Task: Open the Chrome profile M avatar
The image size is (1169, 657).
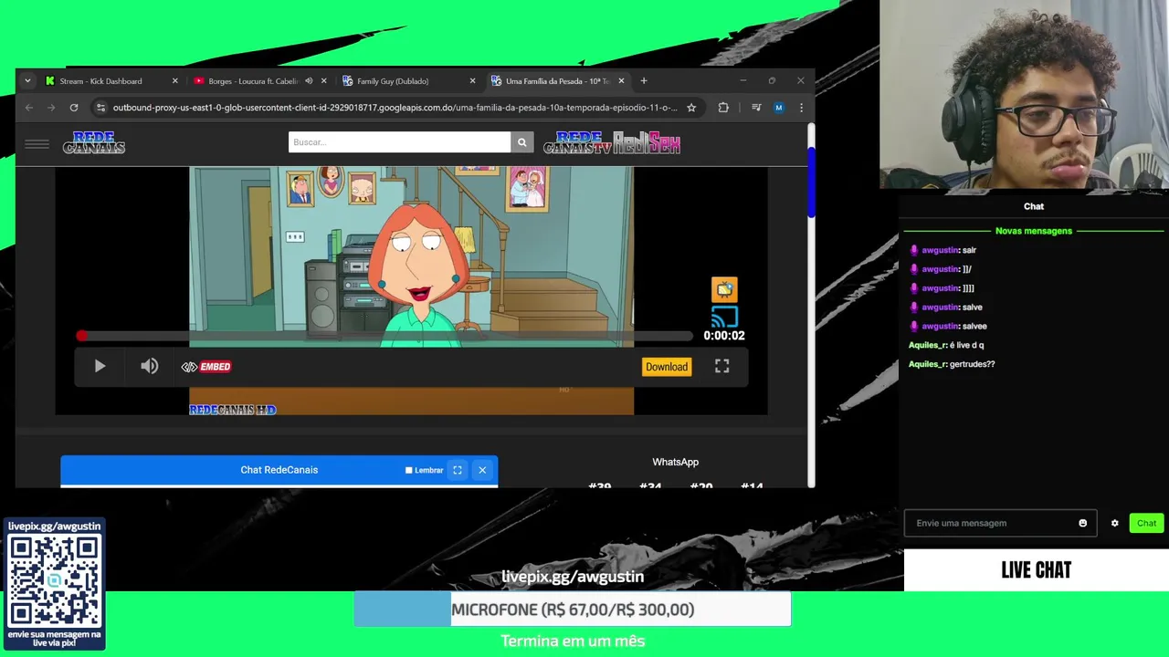Action: click(778, 108)
